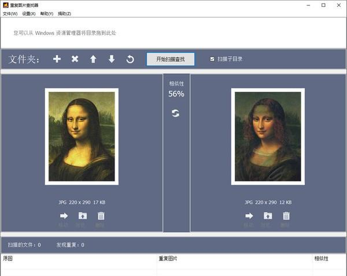Image resolution: width=347 pixels, height=276 pixels.
Task: Click the JPG 220 x 290 12 KB label
Action: (x=268, y=202)
